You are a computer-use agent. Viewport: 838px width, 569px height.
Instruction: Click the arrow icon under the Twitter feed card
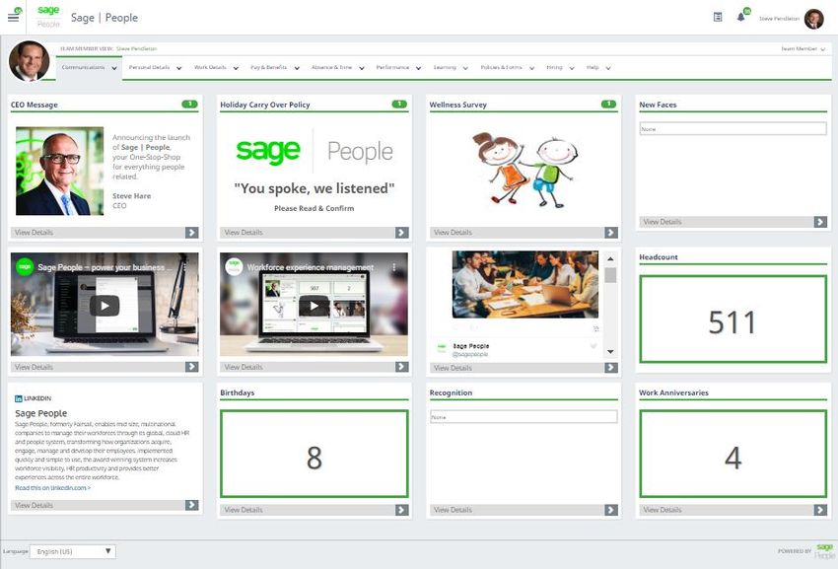(x=611, y=368)
